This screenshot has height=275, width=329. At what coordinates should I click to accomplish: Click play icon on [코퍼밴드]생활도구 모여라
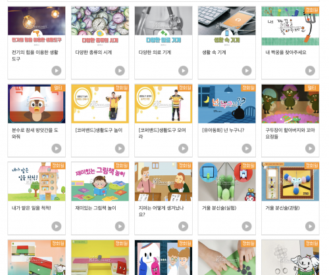[x=183, y=148]
